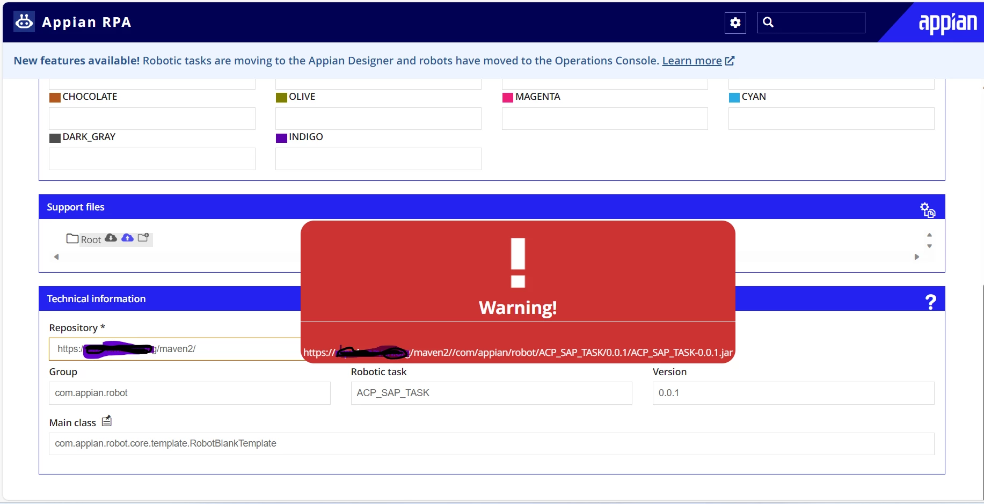
Task: Click the Appian RPA title
Action: pos(86,22)
